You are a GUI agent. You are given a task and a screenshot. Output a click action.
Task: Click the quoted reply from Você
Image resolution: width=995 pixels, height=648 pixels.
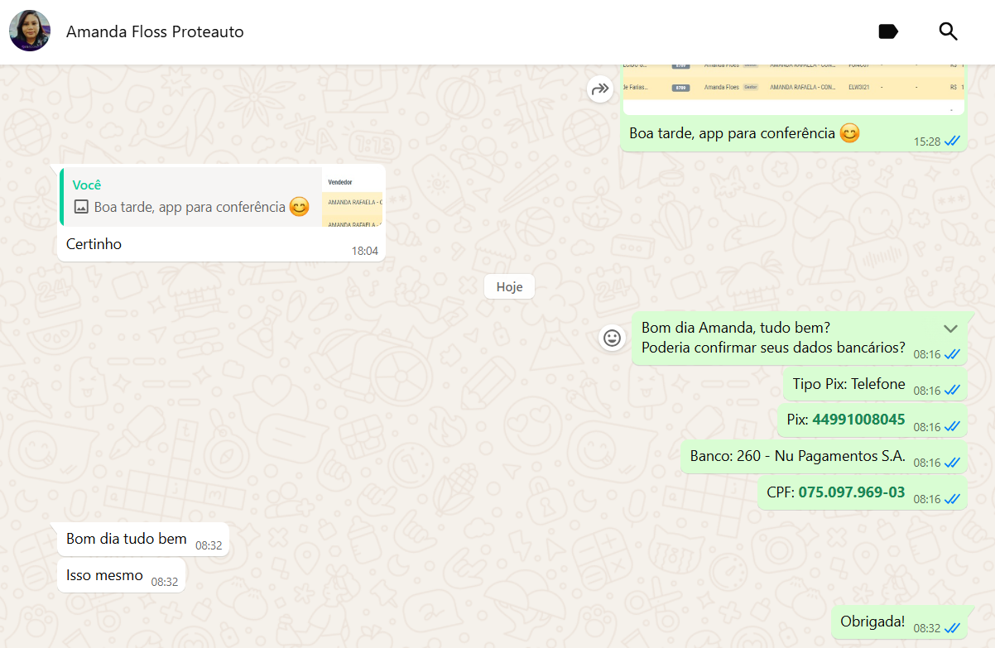[x=190, y=196]
